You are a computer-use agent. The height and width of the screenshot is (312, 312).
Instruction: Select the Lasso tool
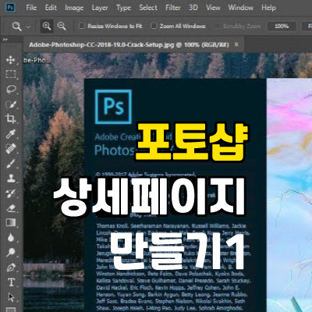click(11, 89)
